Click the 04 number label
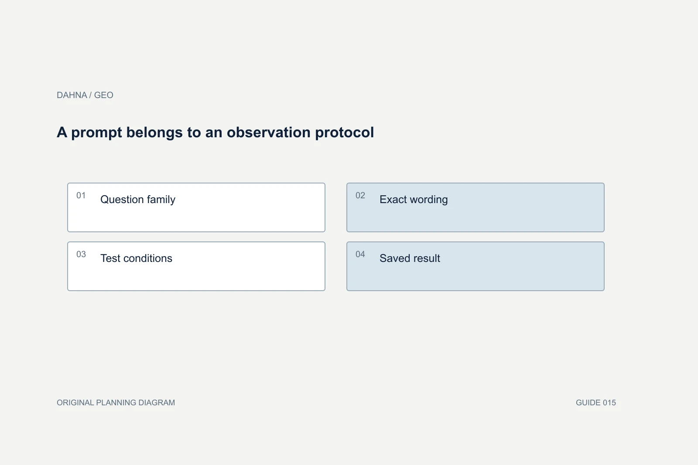Image resolution: width=698 pixels, height=465 pixels. pyautogui.click(x=360, y=254)
